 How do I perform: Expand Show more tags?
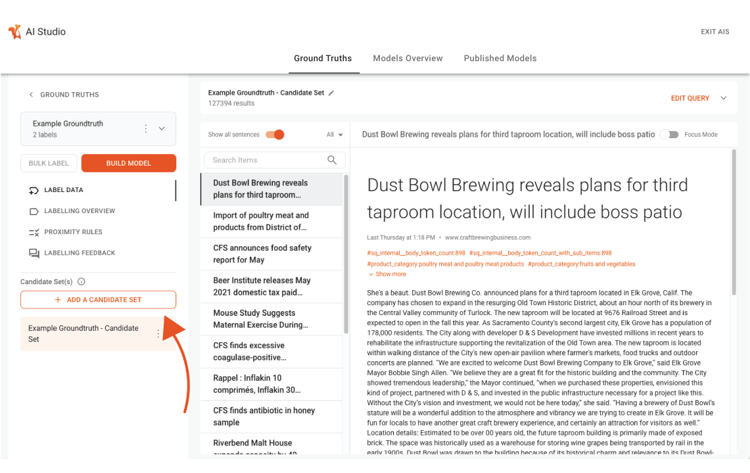[x=387, y=274]
